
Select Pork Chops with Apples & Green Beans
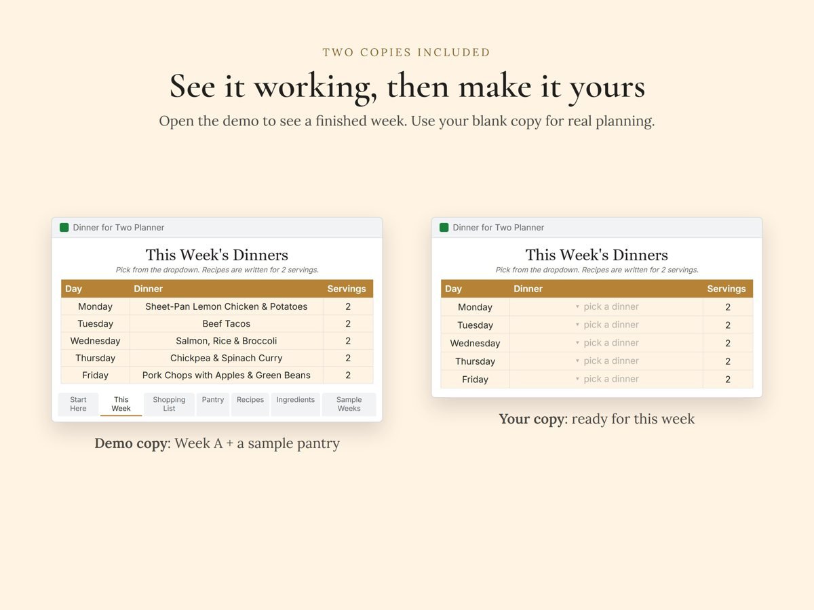click(x=227, y=375)
